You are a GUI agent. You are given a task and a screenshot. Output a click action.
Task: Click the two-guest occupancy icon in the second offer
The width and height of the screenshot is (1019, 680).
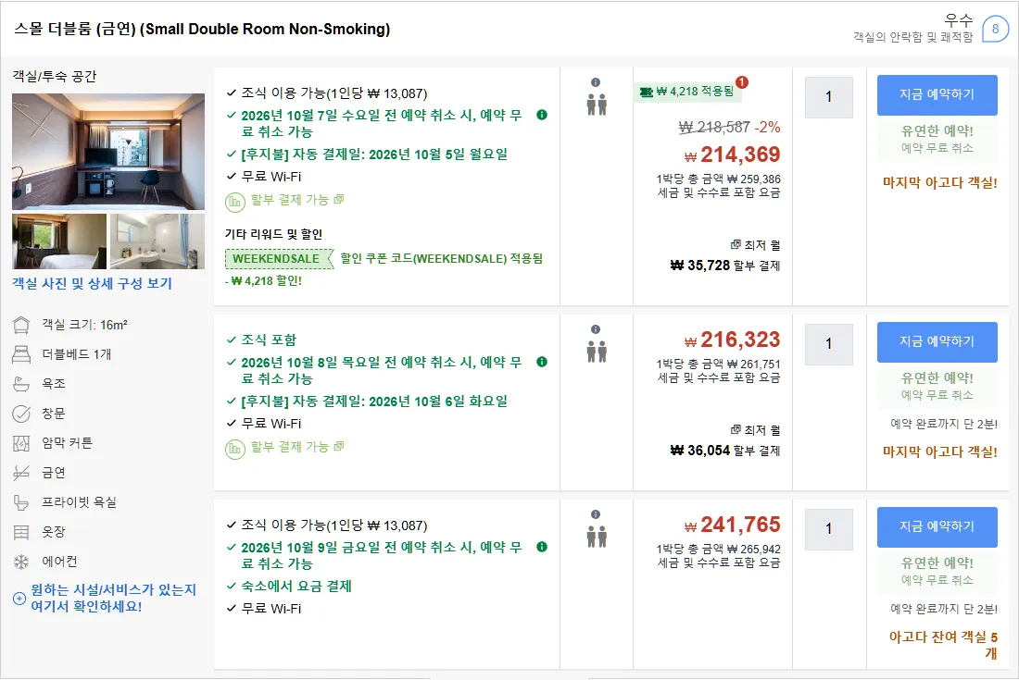click(597, 352)
